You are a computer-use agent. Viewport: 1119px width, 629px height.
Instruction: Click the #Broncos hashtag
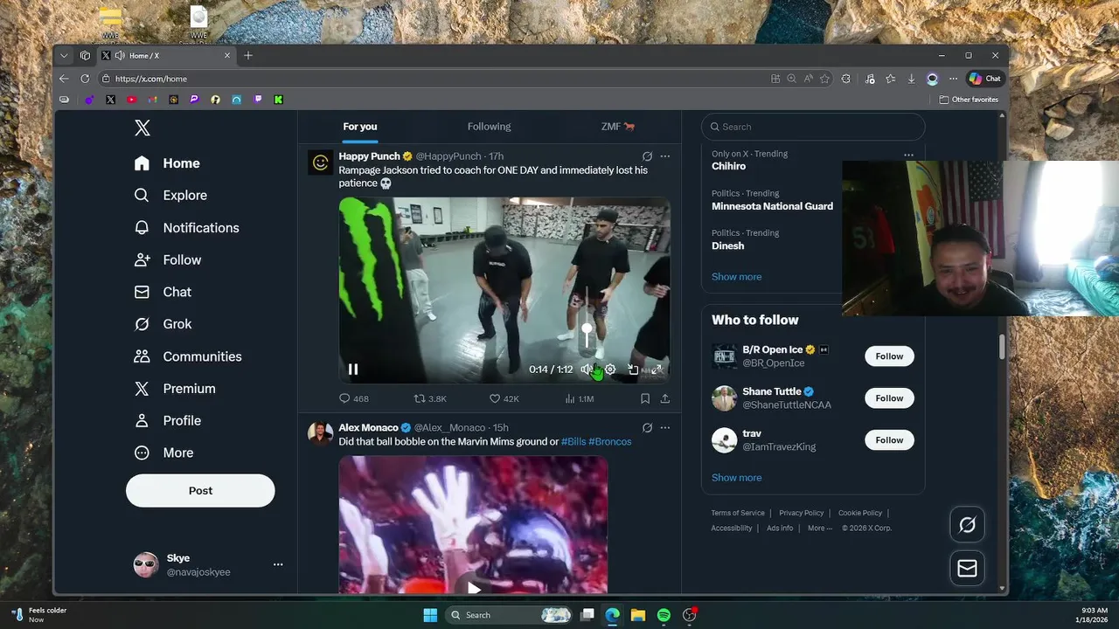[x=610, y=442]
